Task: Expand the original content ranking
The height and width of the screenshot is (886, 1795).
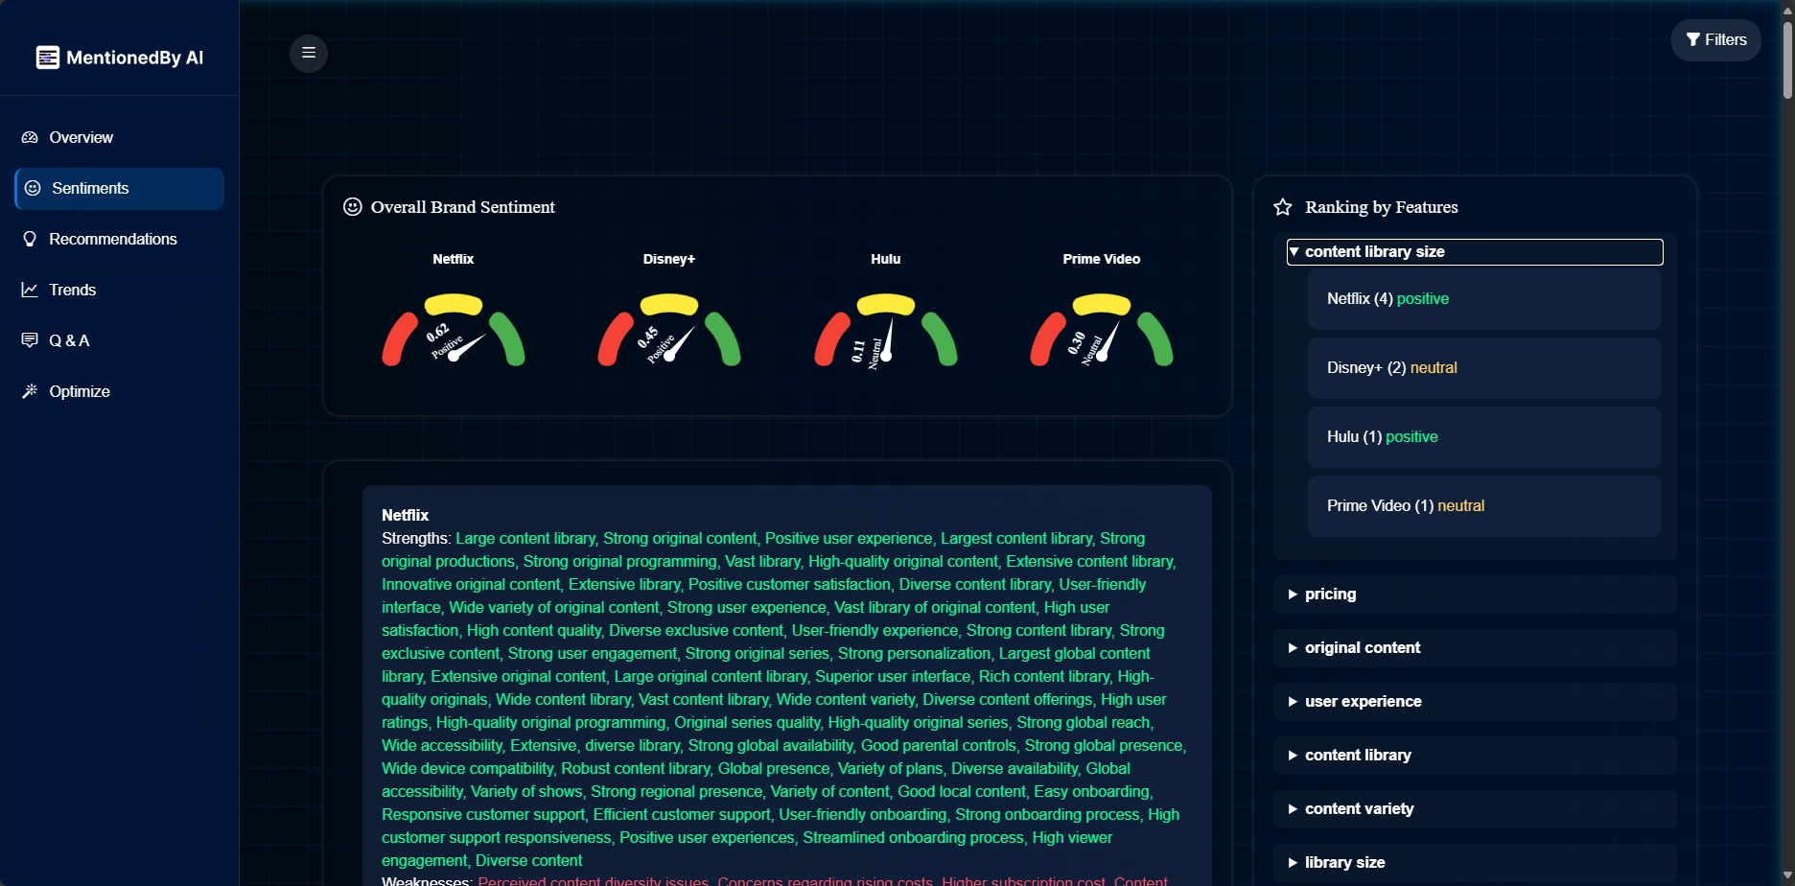Action: 1475,648
